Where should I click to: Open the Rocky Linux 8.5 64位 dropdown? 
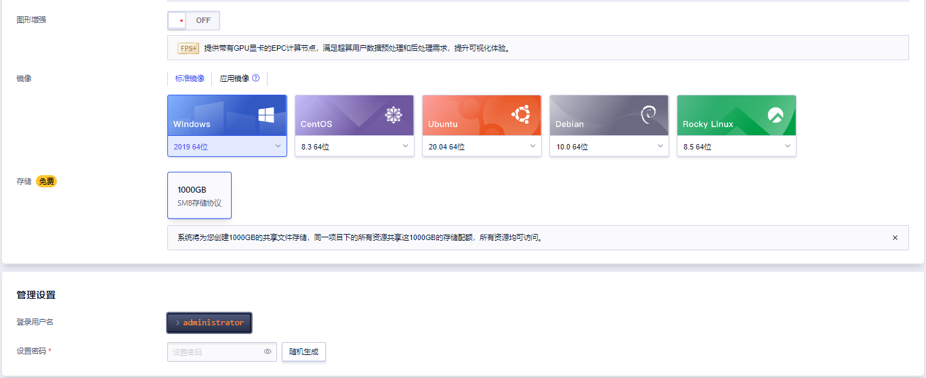736,146
